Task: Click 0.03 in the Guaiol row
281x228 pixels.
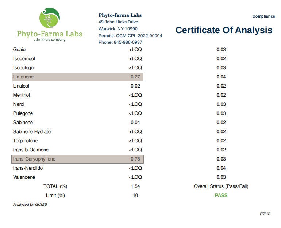Action: (x=221, y=50)
